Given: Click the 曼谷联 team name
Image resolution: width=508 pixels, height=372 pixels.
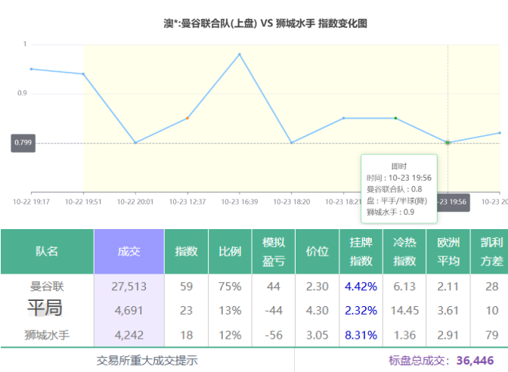Looking at the screenshot, I should tap(47, 287).
